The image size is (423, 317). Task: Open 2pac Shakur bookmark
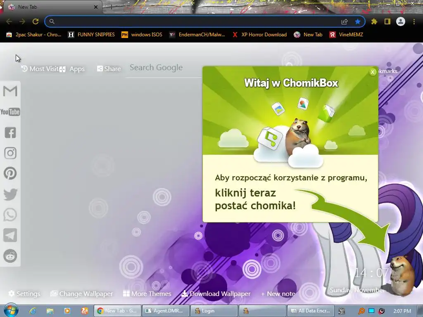[34, 35]
